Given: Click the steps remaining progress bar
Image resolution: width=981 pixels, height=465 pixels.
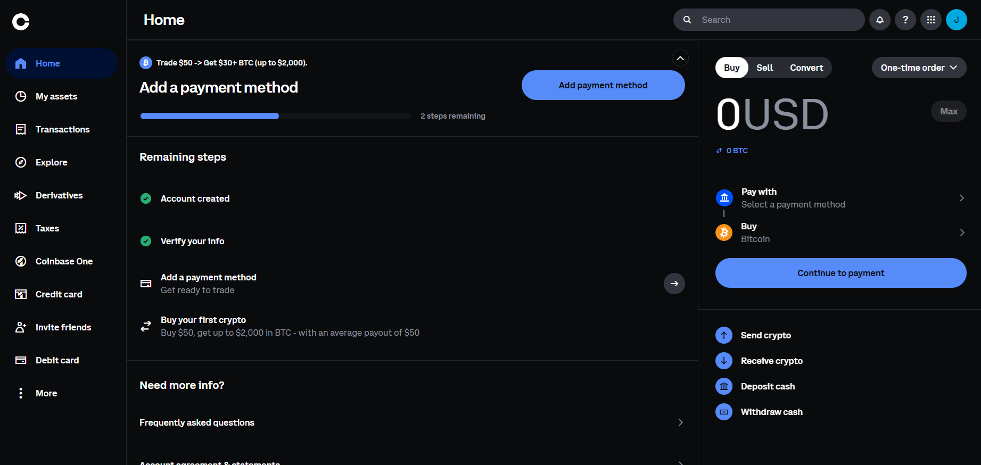Looking at the screenshot, I should pyautogui.click(x=276, y=116).
